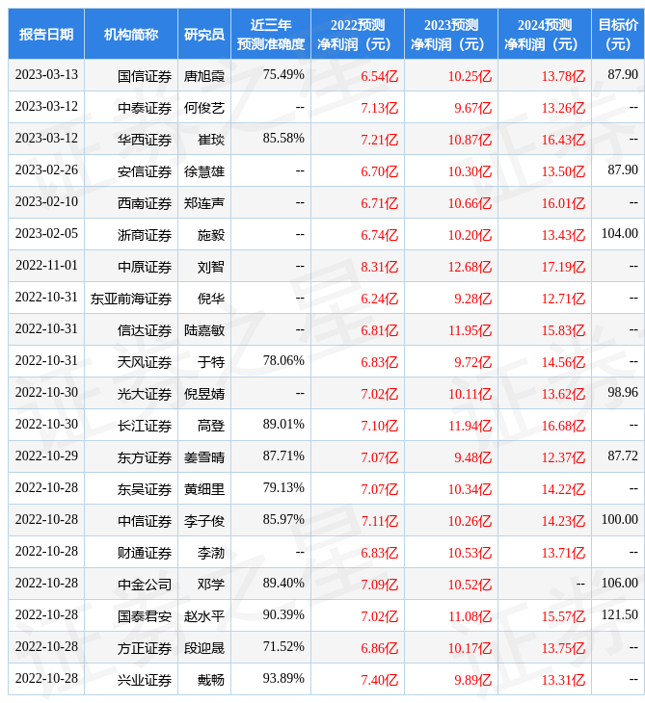Image resolution: width=645 pixels, height=703 pixels.
Task: Click the 目标价 column header
Action: (618, 35)
